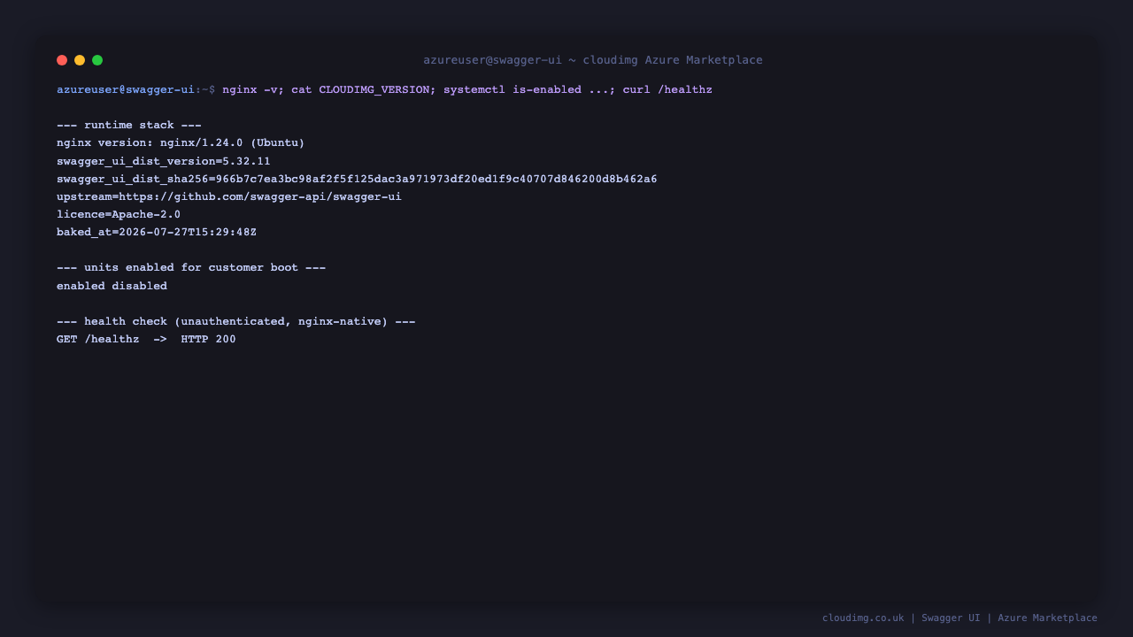Screen dimensions: 1133x637
Task: Select the GET /healthz HTTP 200 line
Action: pyautogui.click(x=146, y=339)
